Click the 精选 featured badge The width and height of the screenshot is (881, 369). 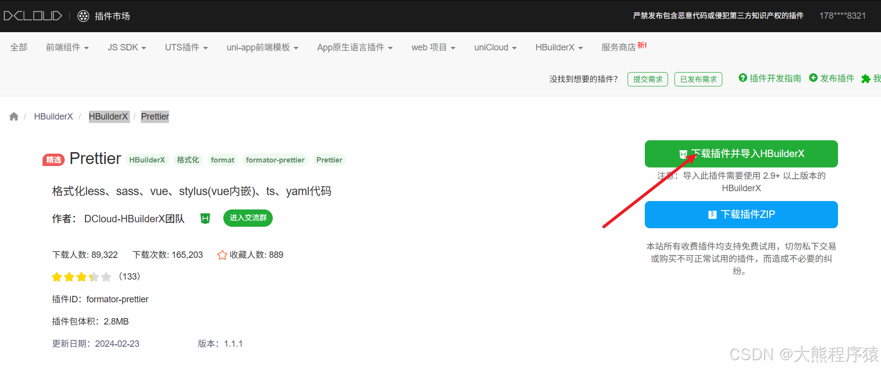(x=53, y=160)
